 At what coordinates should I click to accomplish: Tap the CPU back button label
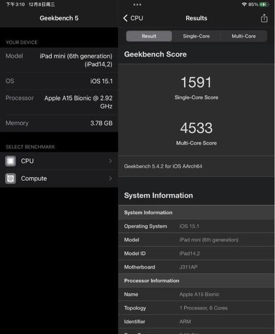(137, 18)
